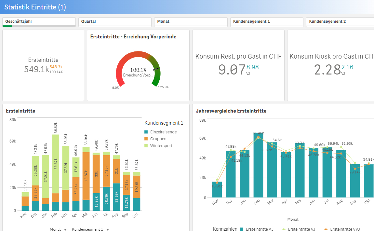This screenshot has width=374, height=231.
Task: Click the gauge needle indicator
Action: point(157,69)
